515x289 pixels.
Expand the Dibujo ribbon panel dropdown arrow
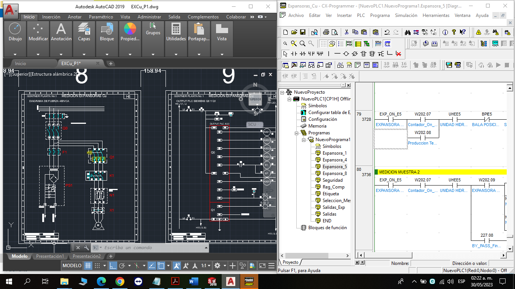coord(15,54)
